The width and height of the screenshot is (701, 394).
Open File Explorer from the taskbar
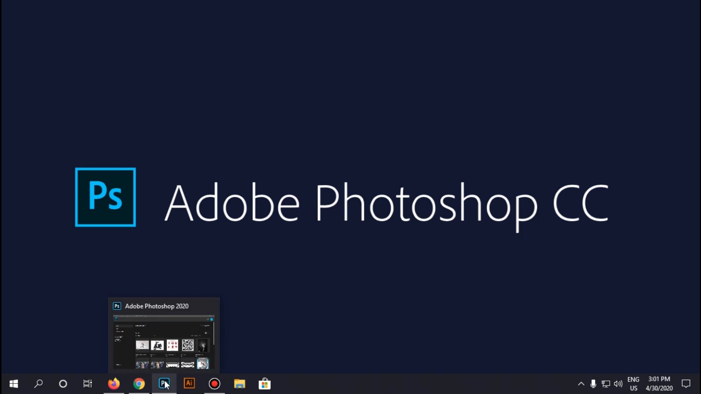[x=240, y=384]
